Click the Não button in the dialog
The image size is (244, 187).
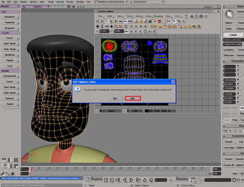[132, 98]
